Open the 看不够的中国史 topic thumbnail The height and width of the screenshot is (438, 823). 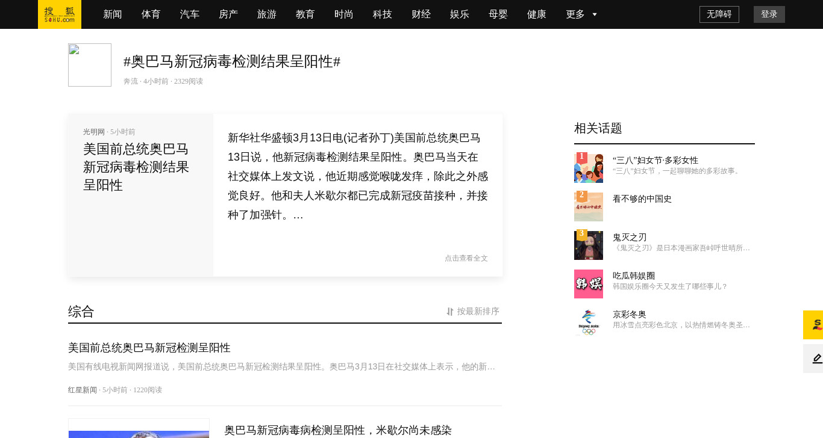point(589,207)
